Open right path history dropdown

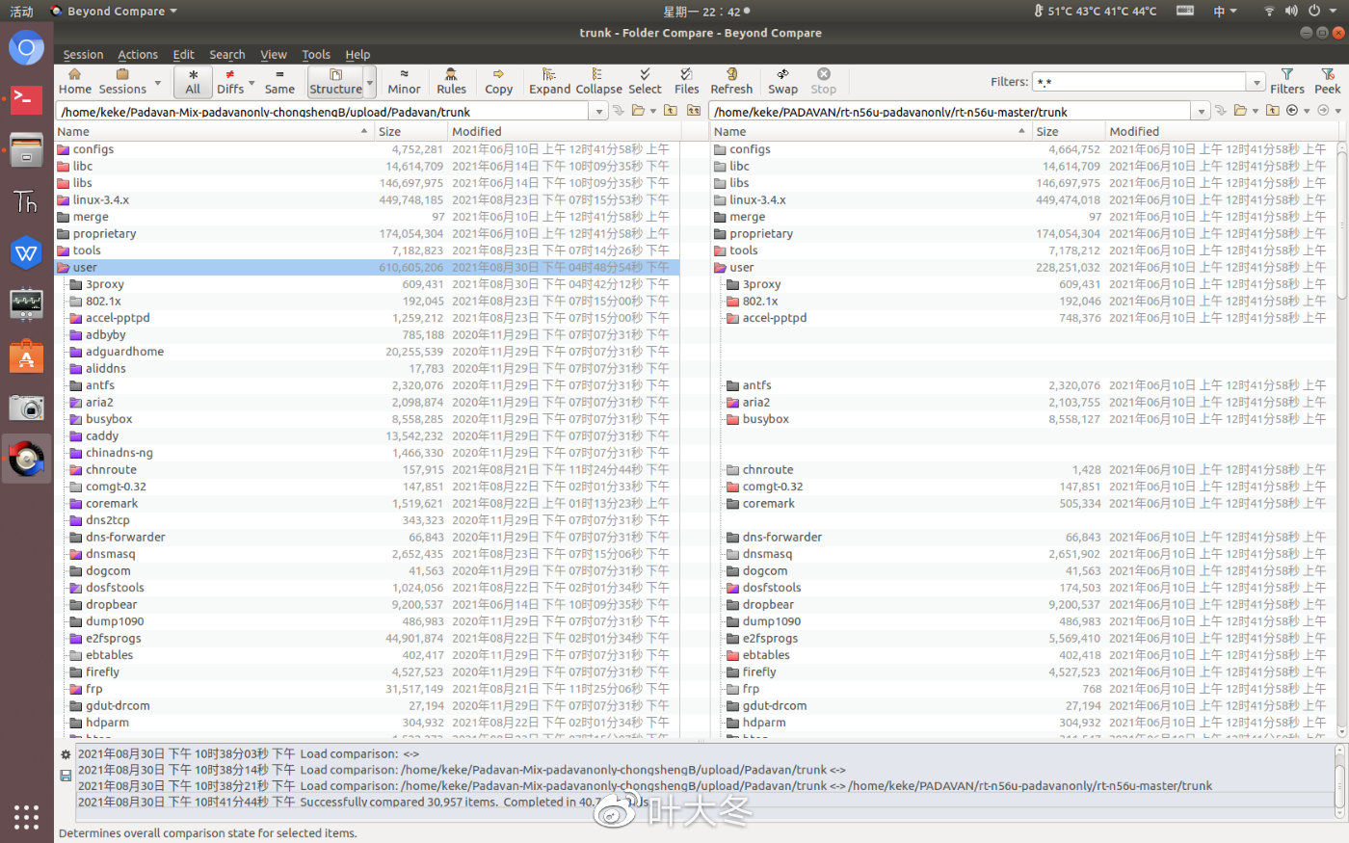tap(1201, 112)
